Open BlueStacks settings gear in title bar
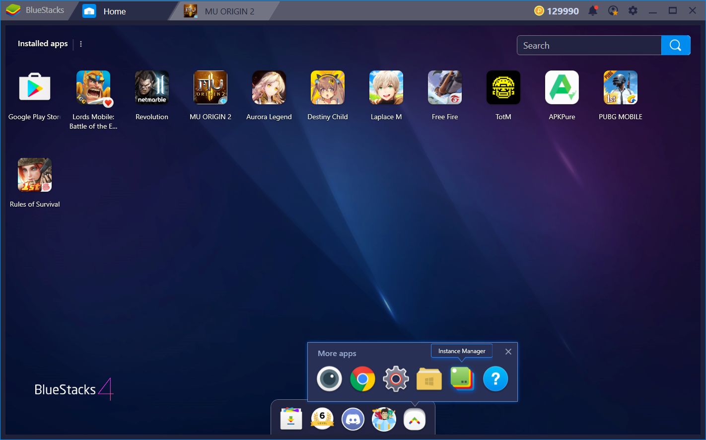 click(x=633, y=10)
